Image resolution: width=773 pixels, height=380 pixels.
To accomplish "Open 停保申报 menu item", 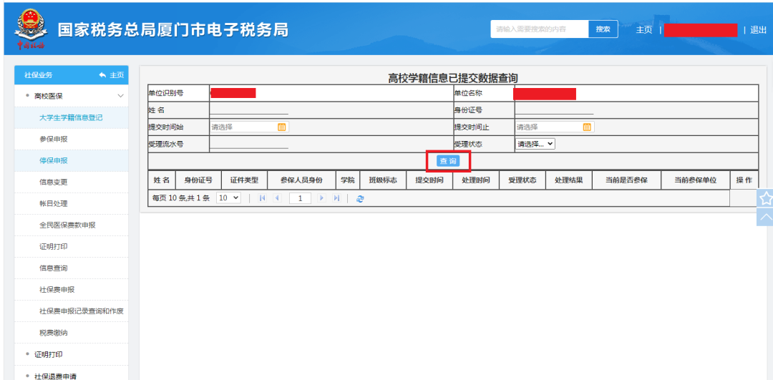I will (71, 161).
